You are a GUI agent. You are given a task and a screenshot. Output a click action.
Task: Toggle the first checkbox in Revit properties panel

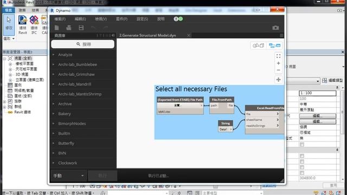pos(302,145)
